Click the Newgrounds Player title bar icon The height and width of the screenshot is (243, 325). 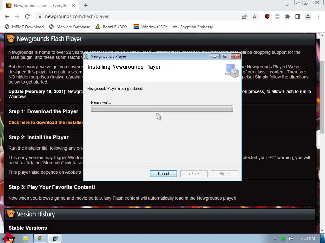(87, 56)
